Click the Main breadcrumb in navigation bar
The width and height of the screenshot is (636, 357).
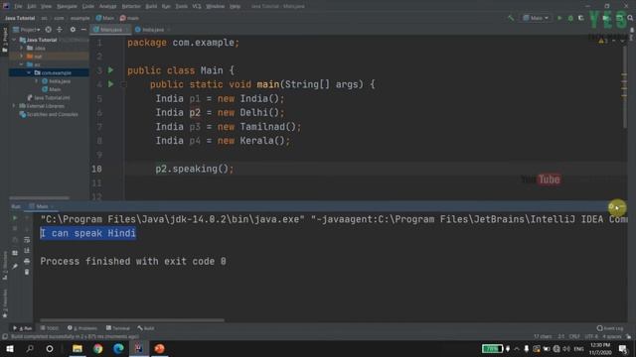pos(105,18)
